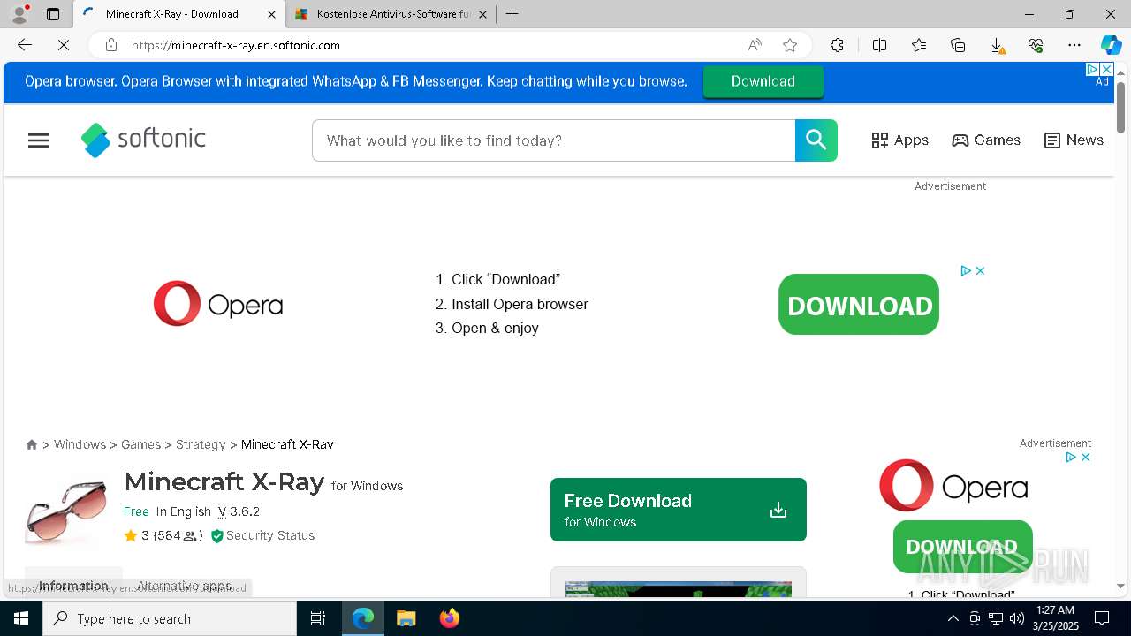Go back to previous page
This screenshot has width=1131, height=636.
click(x=25, y=45)
